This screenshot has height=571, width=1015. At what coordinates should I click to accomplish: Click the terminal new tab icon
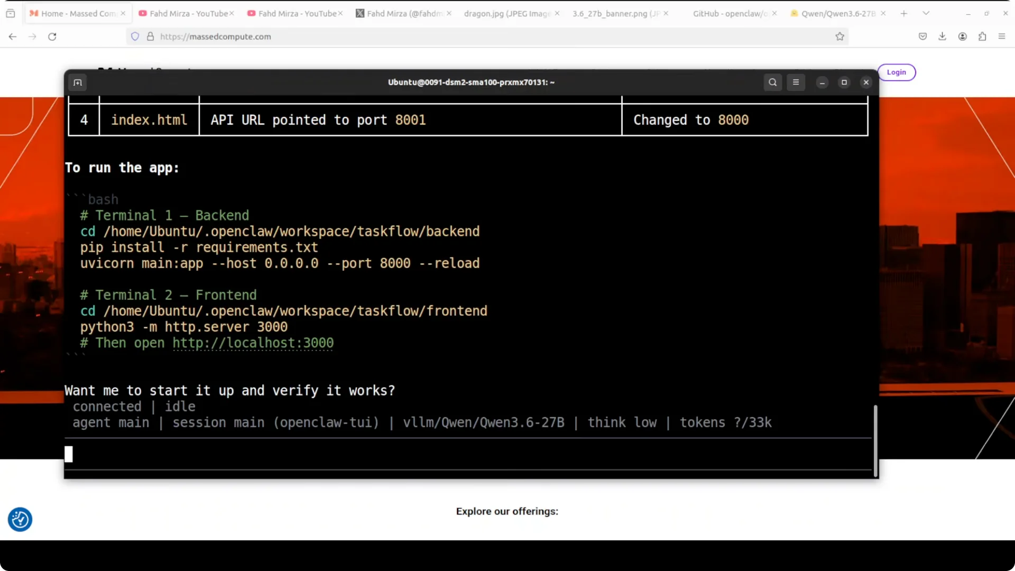tap(78, 82)
